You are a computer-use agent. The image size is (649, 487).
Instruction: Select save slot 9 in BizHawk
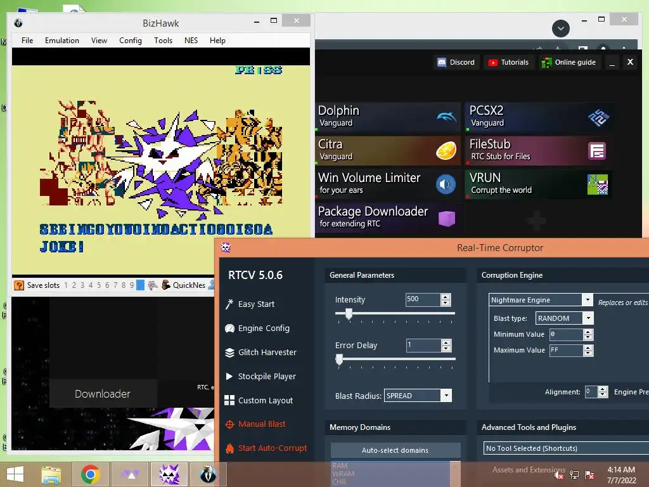pos(132,285)
